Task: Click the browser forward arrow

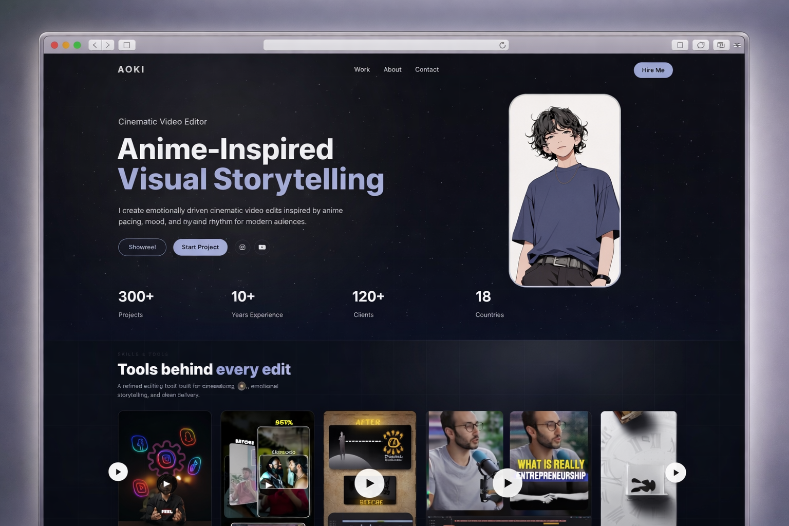Action: [x=108, y=45]
